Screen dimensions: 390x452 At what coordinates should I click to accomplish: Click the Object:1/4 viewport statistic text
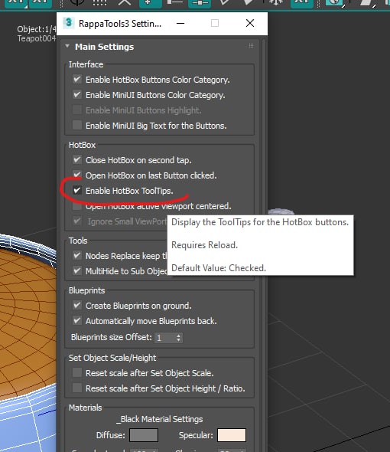point(37,29)
